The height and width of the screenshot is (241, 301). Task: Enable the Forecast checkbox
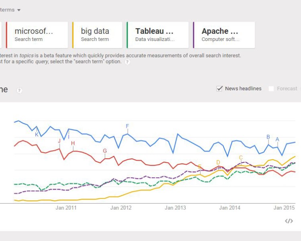271,88
